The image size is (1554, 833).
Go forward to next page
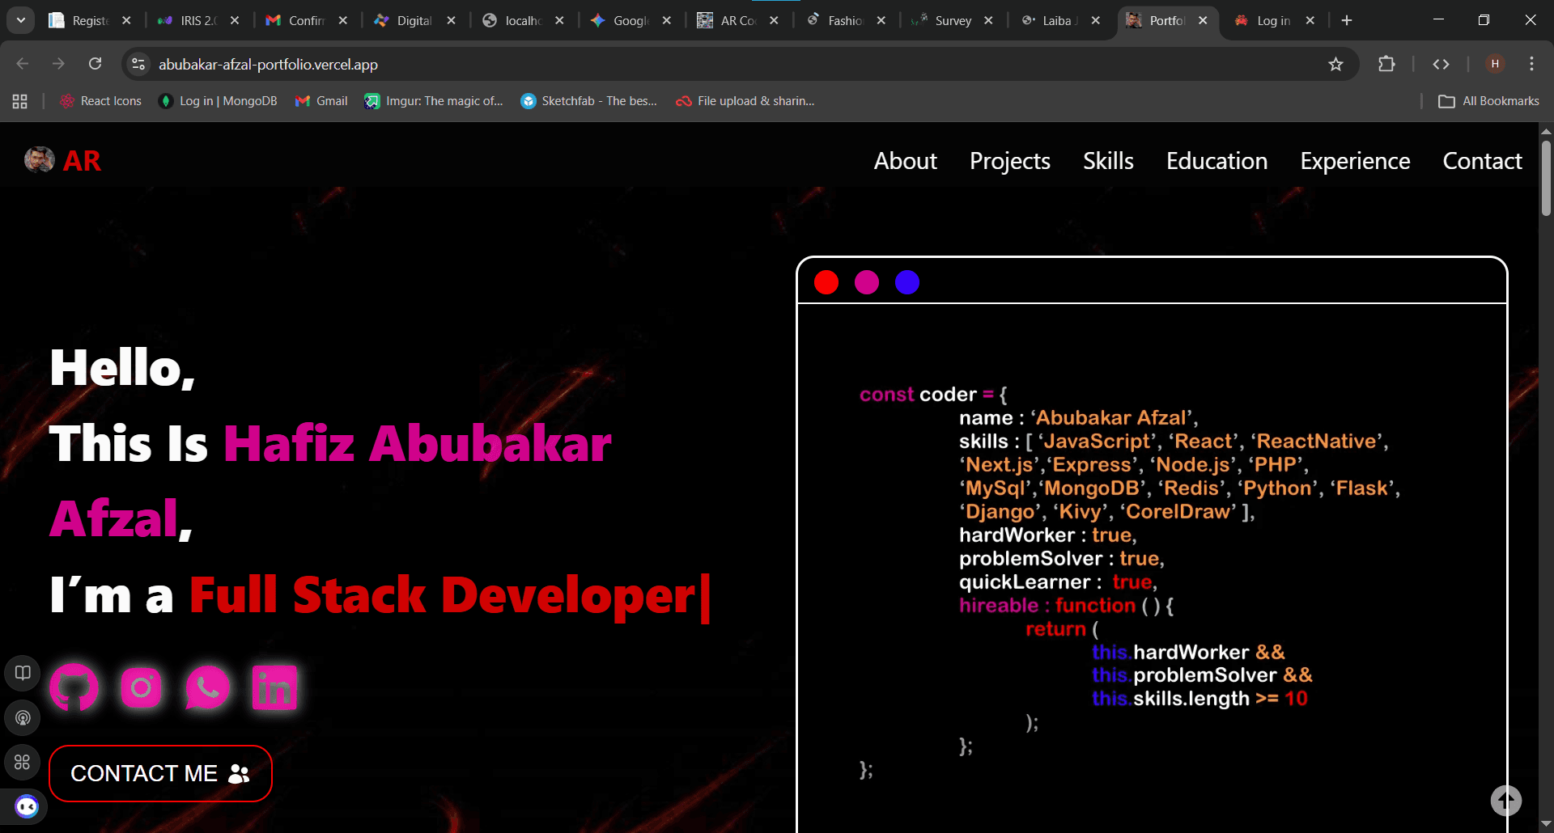[x=58, y=64]
